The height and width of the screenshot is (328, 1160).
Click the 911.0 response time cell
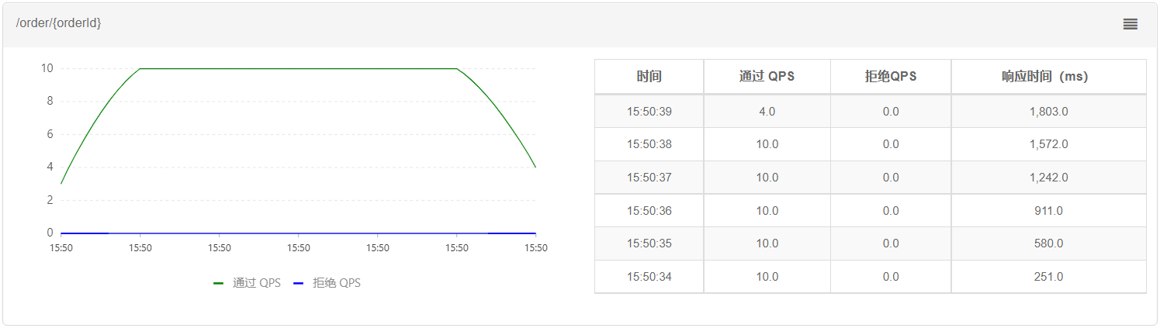tap(1048, 210)
